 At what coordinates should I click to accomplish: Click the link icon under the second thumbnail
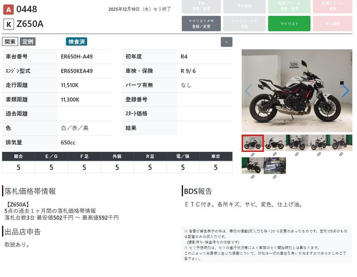click(x=274, y=154)
